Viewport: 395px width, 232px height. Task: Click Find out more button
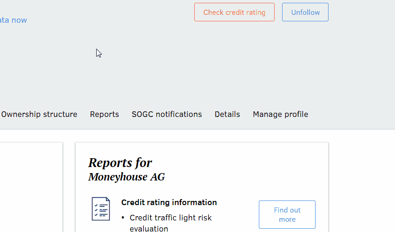tap(287, 214)
